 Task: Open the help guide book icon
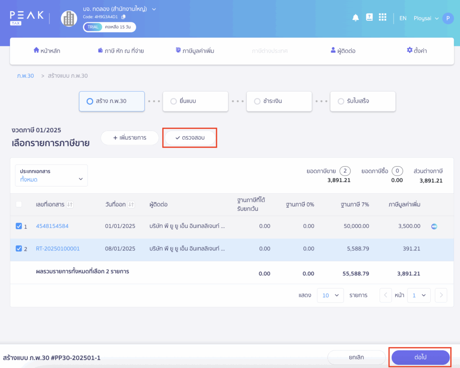pos(369,18)
